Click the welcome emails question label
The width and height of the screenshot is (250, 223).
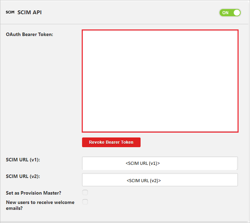40,205
